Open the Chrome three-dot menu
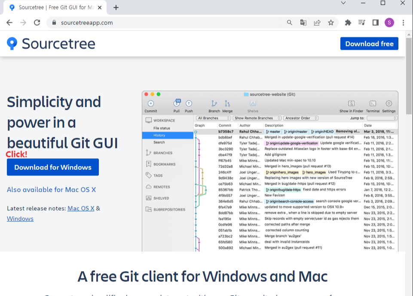 pos(403,23)
